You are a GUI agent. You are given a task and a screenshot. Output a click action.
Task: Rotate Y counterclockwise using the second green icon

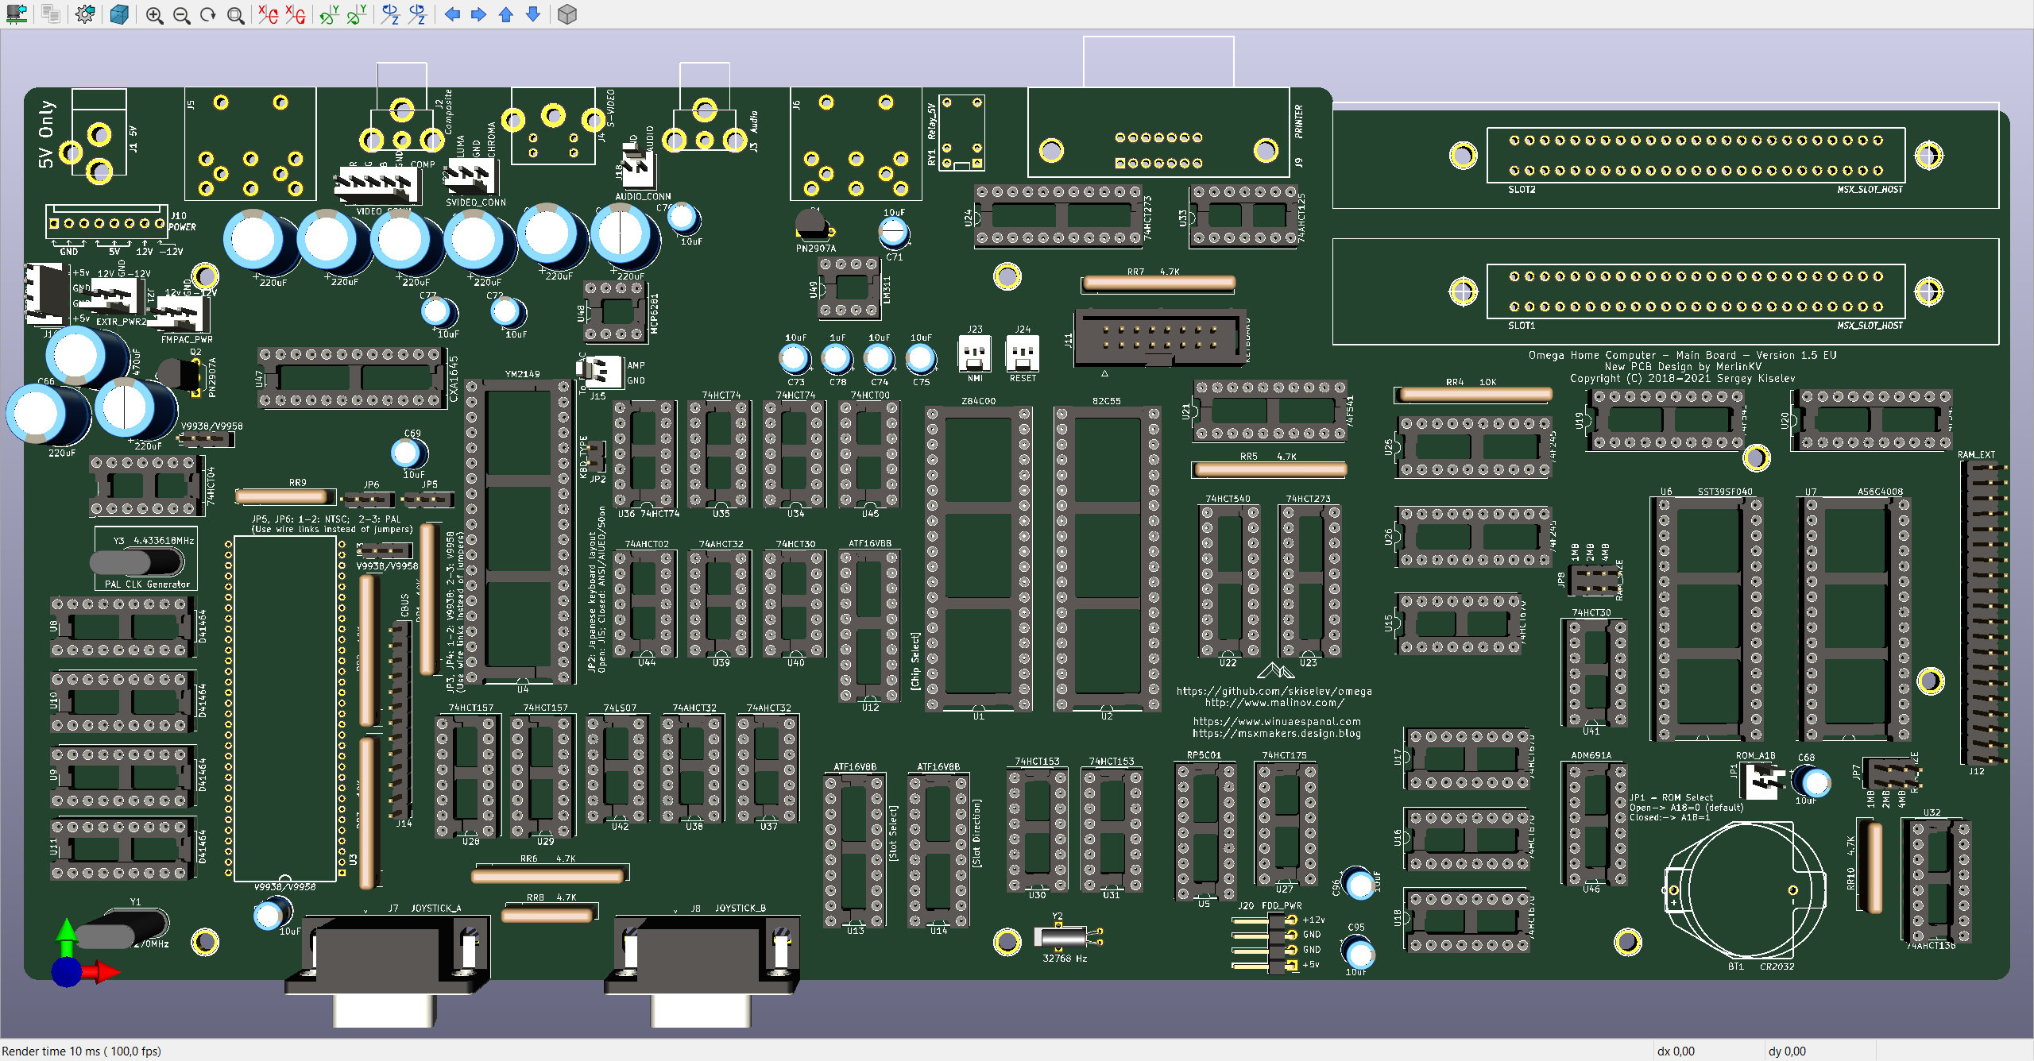click(x=356, y=14)
